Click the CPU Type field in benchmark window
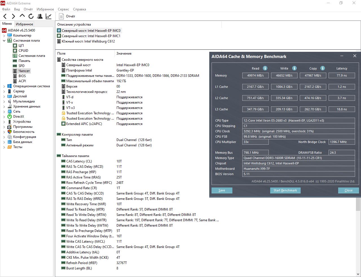This screenshot has width=361, height=277. pos(299,120)
